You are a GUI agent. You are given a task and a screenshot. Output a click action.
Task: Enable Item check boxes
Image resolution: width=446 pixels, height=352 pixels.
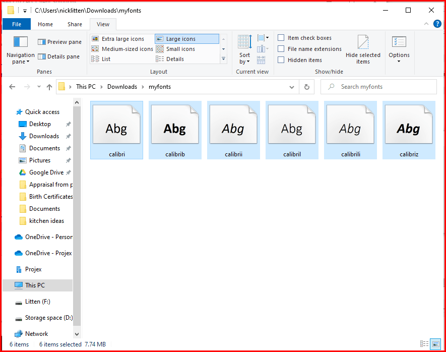coord(304,38)
